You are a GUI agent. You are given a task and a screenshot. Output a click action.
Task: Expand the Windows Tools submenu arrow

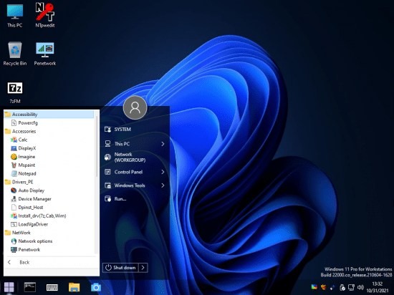point(163,185)
